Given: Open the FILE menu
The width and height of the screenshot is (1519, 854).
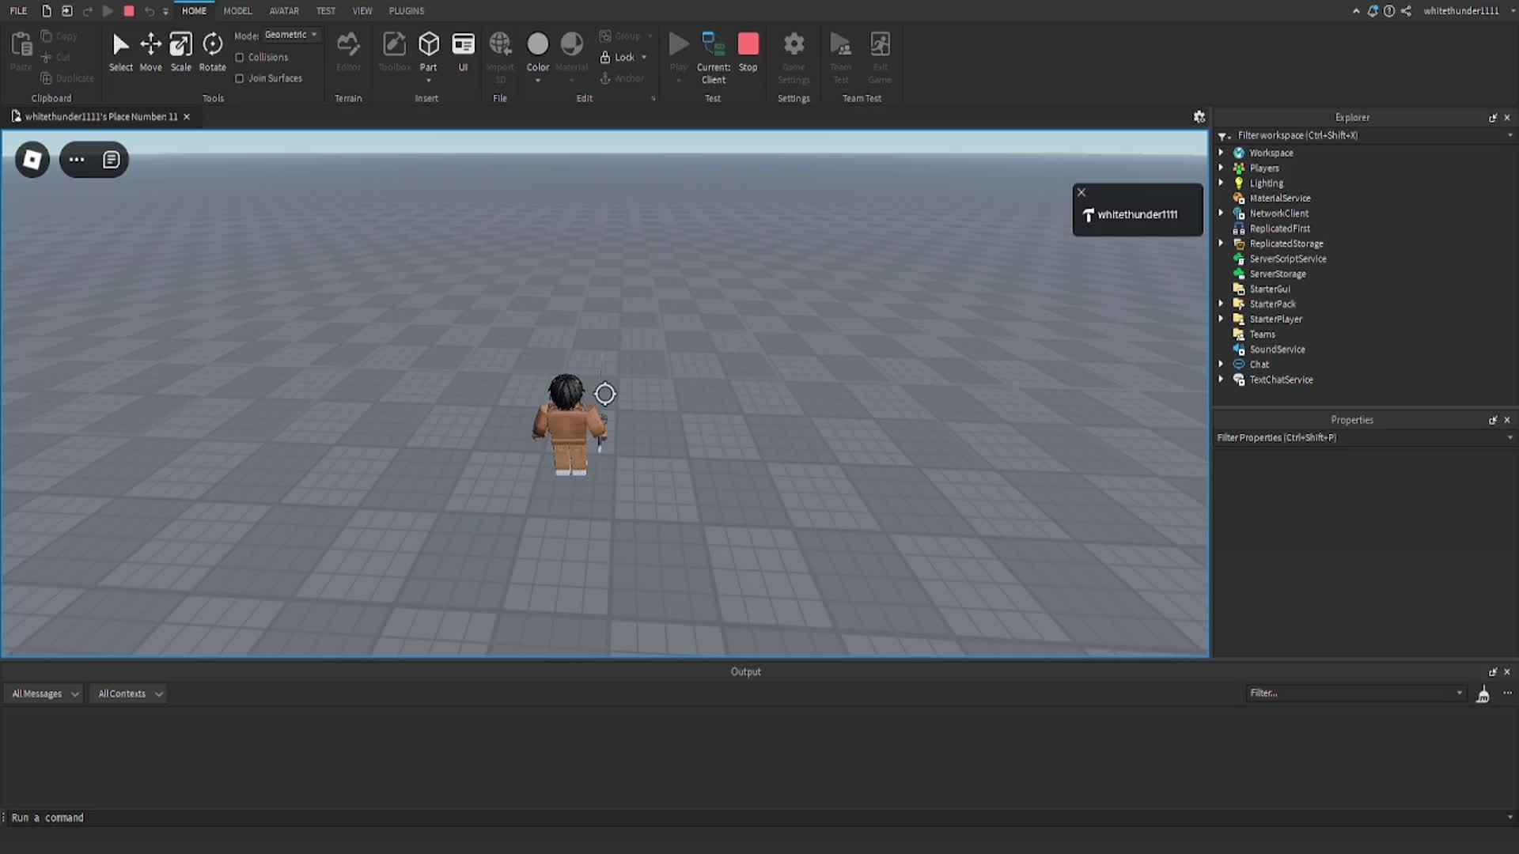Looking at the screenshot, I should 17,10.
